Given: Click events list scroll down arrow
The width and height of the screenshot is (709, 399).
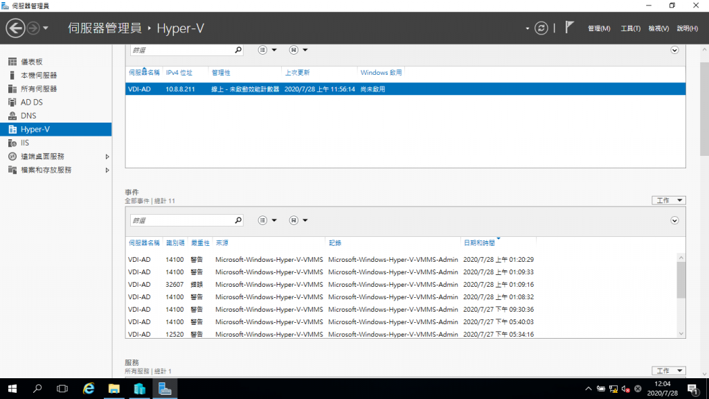Looking at the screenshot, I should pyautogui.click(x=681, y=334).
